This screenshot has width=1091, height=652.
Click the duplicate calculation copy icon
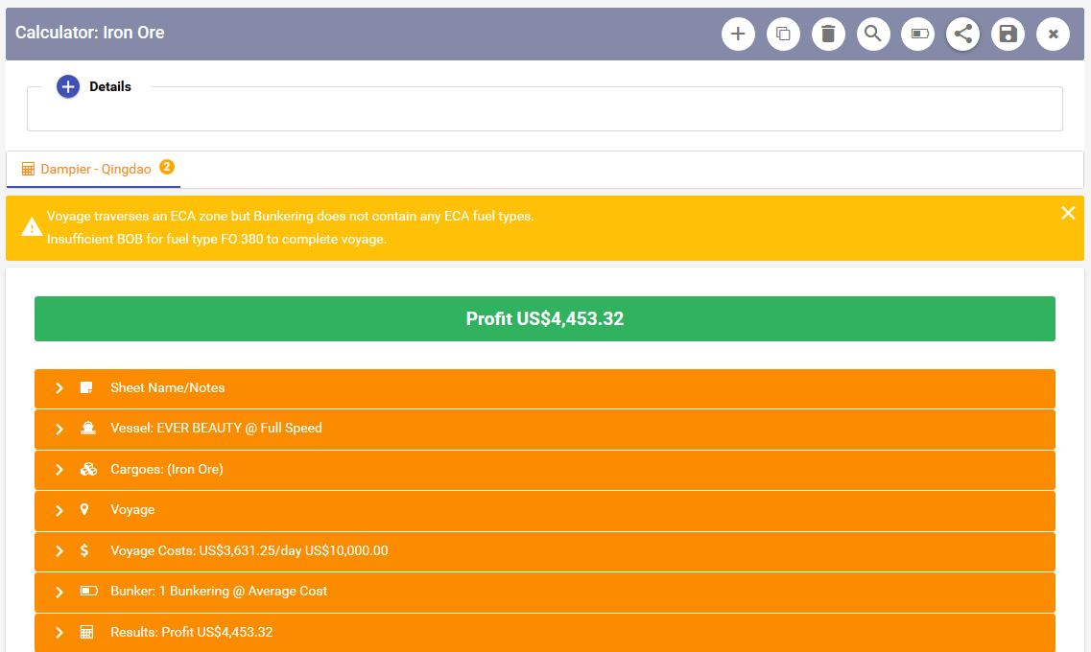783,35
